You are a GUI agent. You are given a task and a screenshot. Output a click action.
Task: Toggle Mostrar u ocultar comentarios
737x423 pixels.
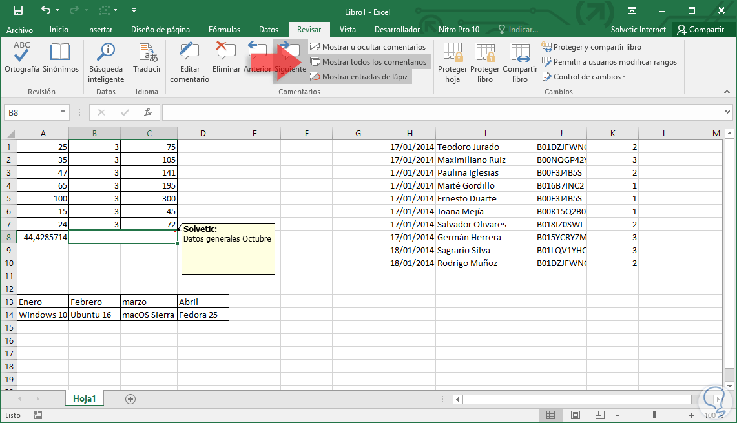pos(368,47)
